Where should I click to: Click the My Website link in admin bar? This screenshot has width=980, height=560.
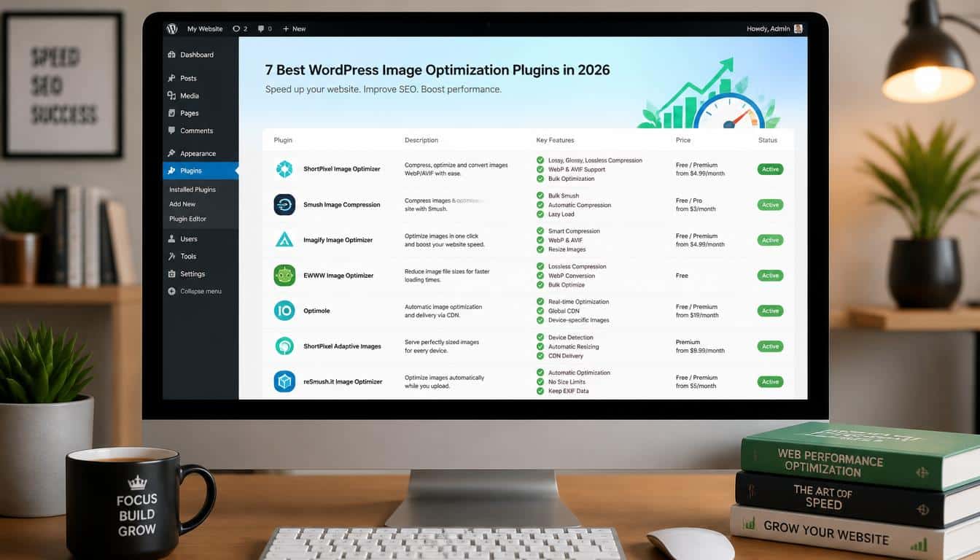coord(205,28)
